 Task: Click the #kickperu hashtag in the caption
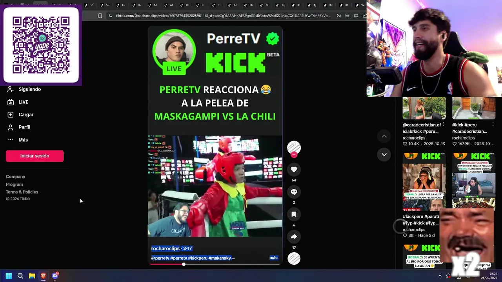[x=198, y=258]
